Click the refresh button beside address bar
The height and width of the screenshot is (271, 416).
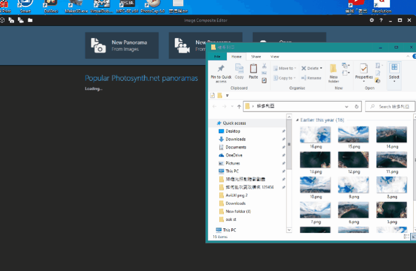coord(357,107)
